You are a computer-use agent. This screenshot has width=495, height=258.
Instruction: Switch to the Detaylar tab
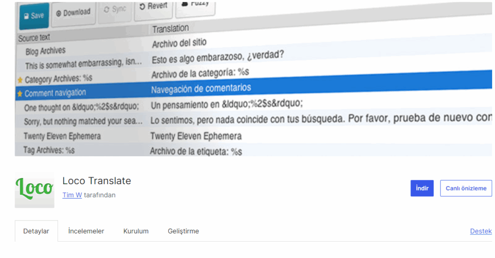pos(36,231)
